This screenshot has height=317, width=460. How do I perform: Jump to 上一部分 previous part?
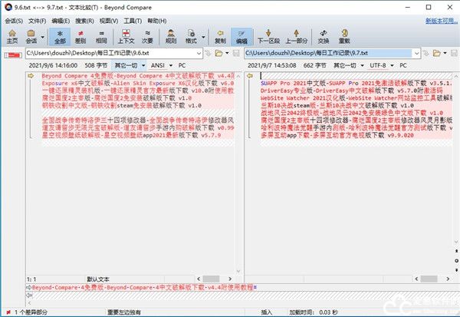pyautogui.click(x=296, y=37)
